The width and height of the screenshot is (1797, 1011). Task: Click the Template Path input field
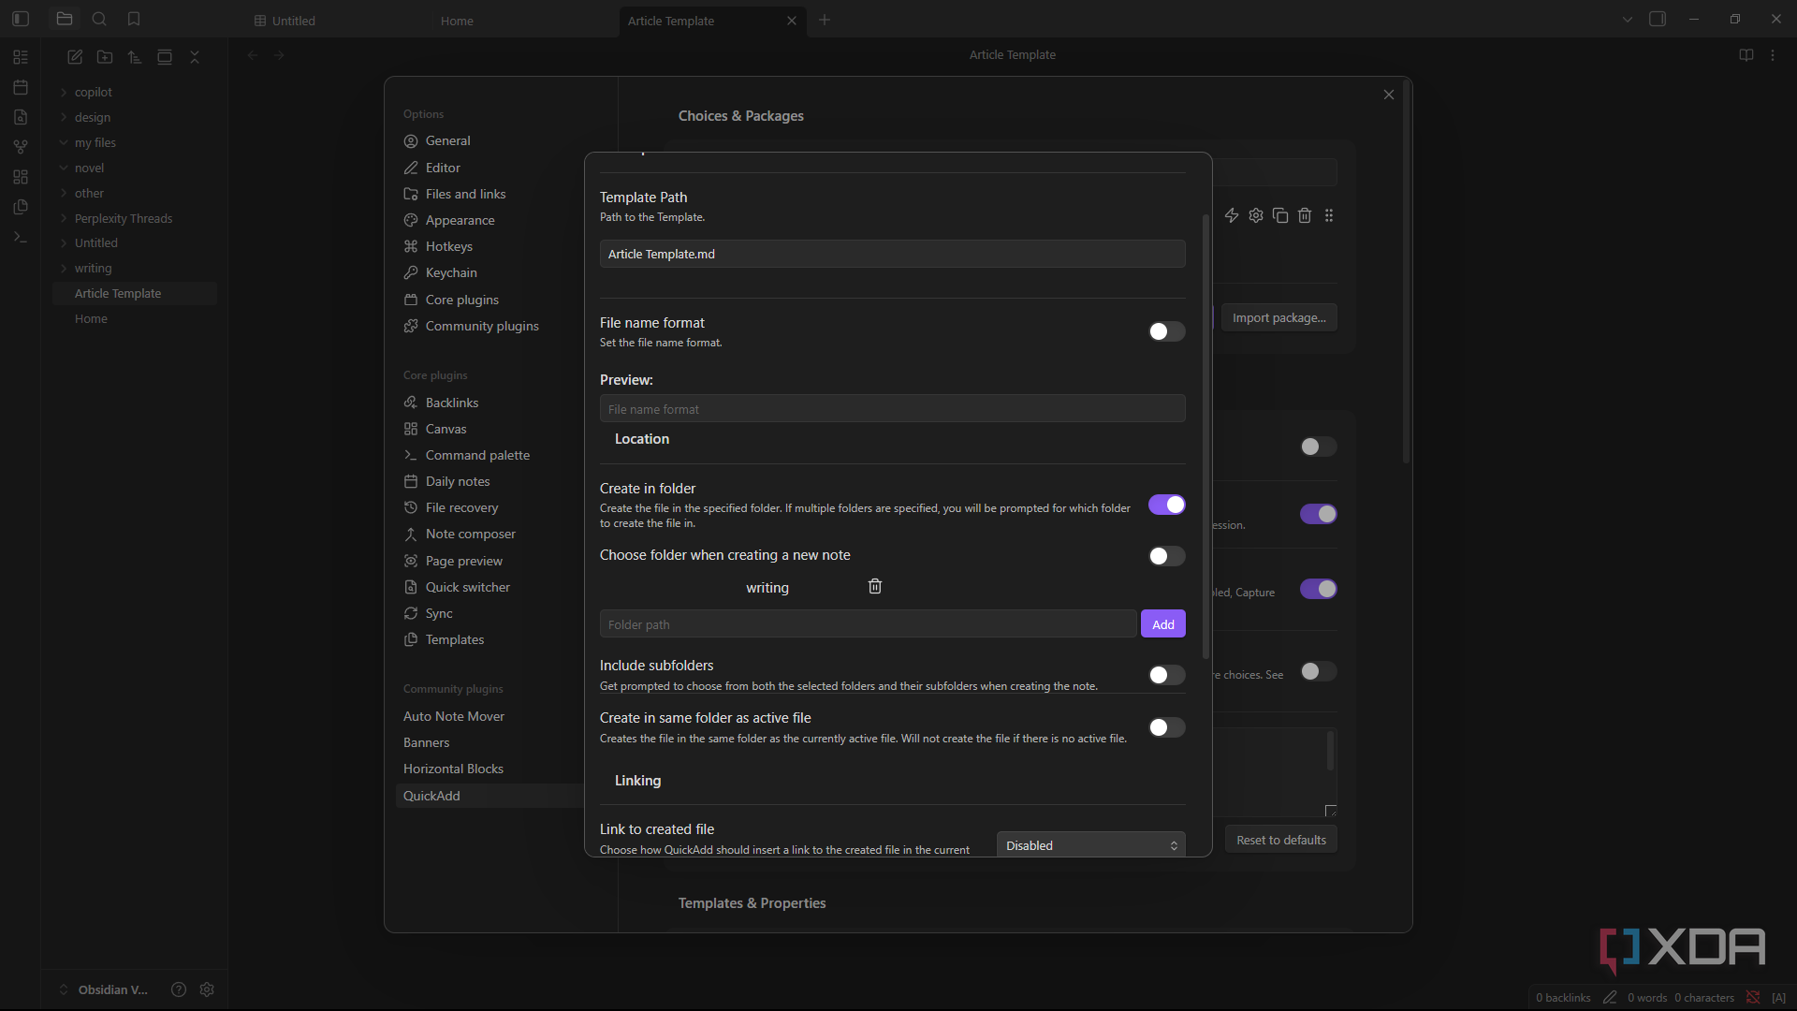coord(892,254)
